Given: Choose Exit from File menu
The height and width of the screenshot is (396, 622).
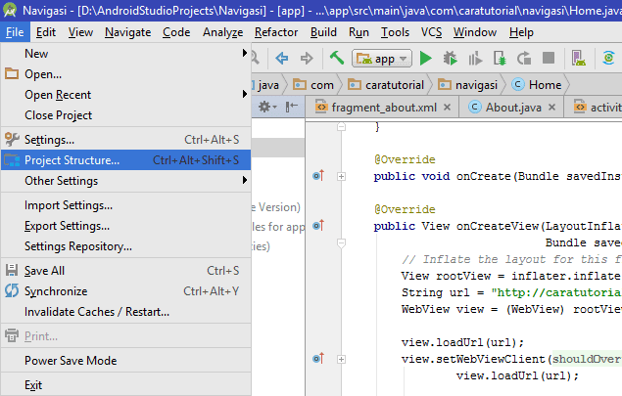Looking at the screenshot, I should (x=125, y=385).
